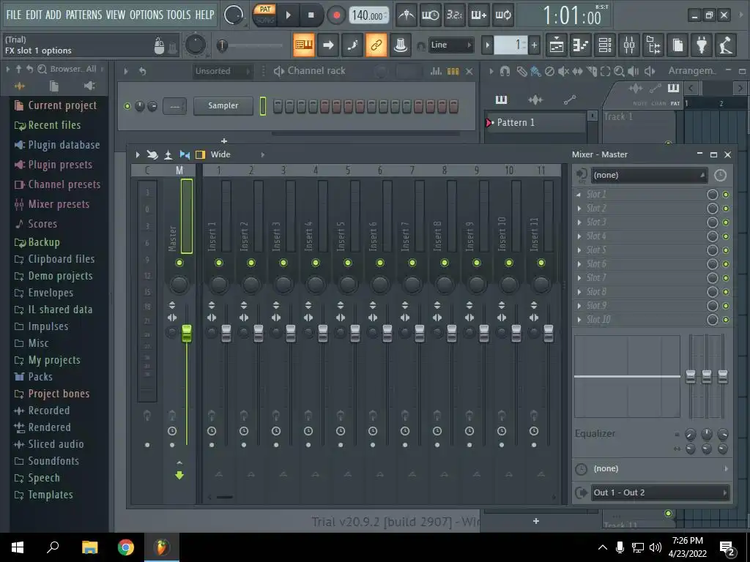
Task: Add a channel with the plus button
Action: [x=224, y=141]
